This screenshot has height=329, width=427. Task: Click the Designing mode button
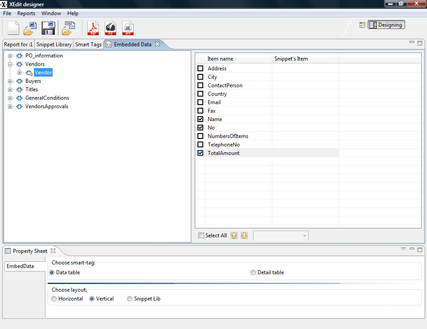point(386,25)
